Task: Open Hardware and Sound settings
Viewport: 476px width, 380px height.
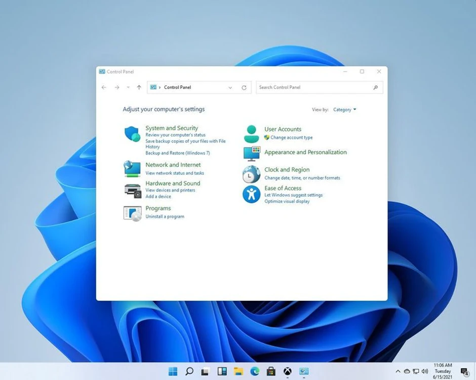Action: coord(172,183)
